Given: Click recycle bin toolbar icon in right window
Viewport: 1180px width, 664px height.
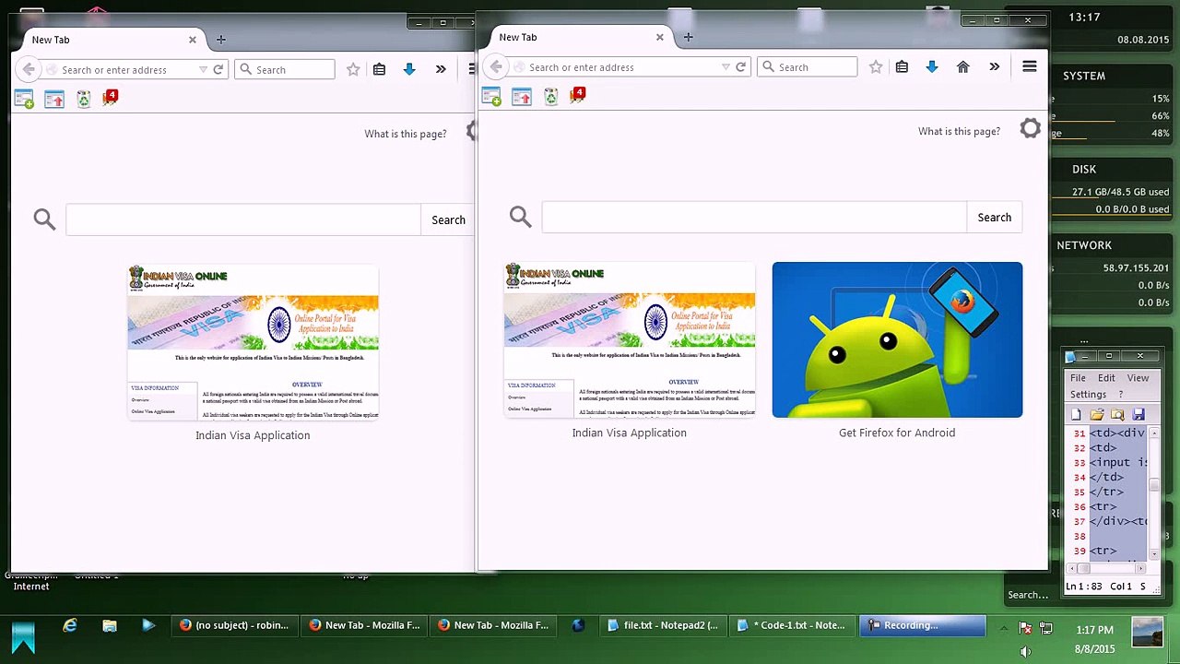Looking at the screenshot, I should [x=550, y=95].
